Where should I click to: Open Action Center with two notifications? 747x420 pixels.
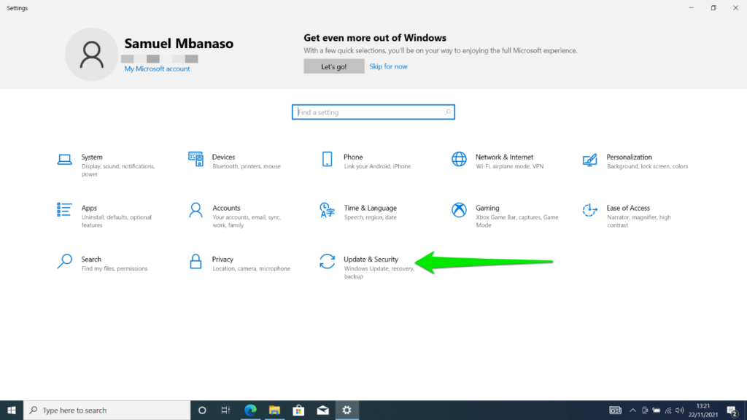pyautogui.click(x=732, y=410)
